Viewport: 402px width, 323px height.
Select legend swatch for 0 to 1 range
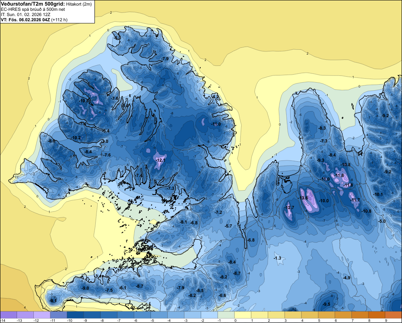[x=243, y=315]
